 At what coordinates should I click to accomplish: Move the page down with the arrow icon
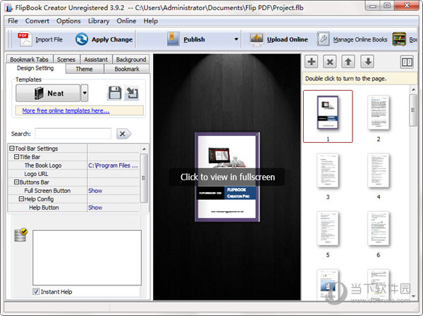368,62
